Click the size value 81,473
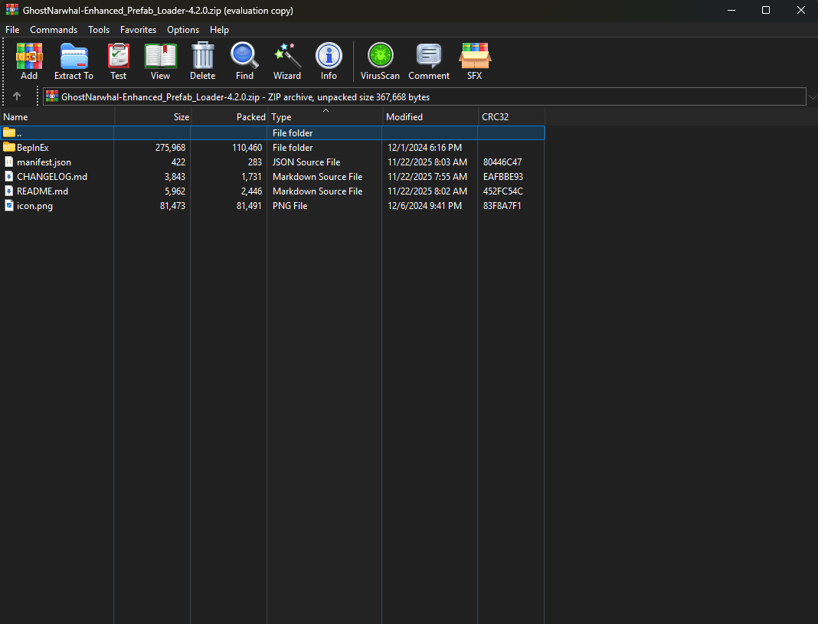818x624 pixels. (172, 206)
